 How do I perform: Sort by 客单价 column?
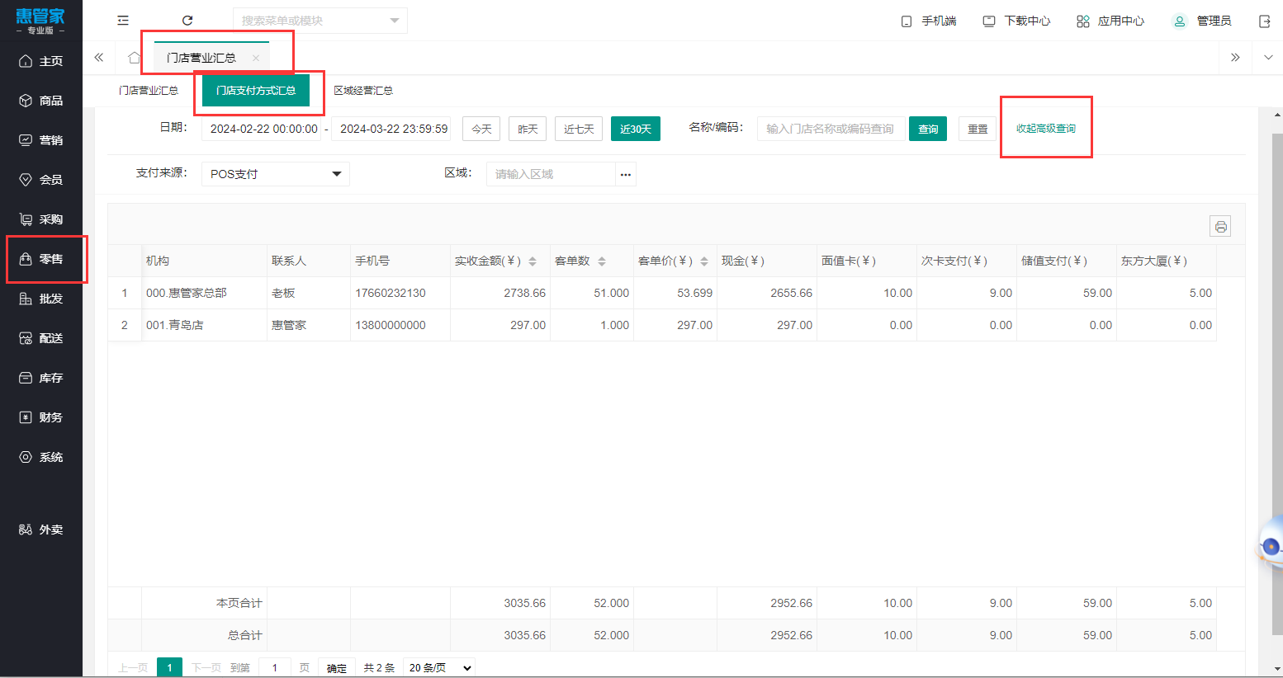coord(704,261)
